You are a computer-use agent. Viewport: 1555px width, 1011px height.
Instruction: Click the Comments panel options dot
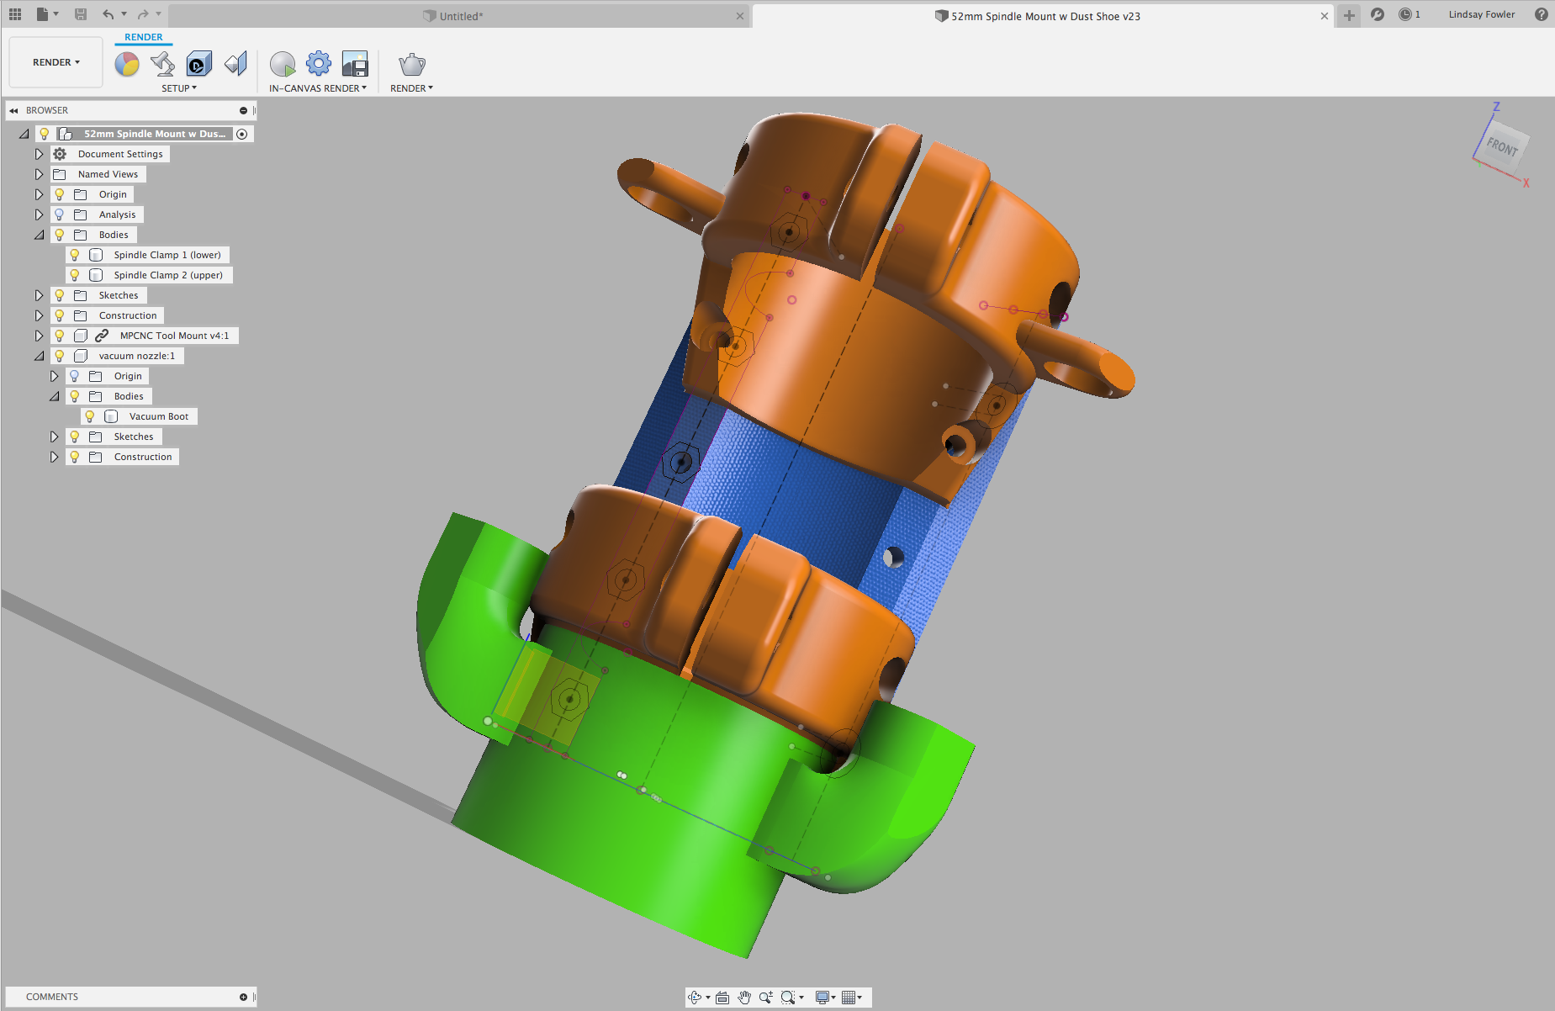point(243,997)
